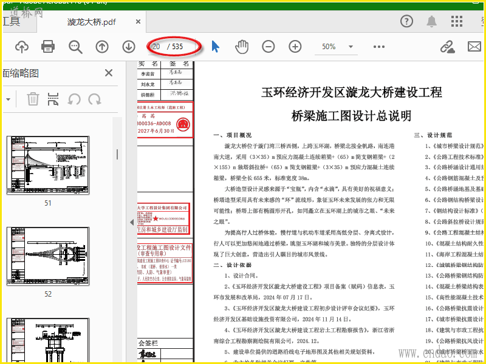Click section heading 三、设计规范

(433, 135)
